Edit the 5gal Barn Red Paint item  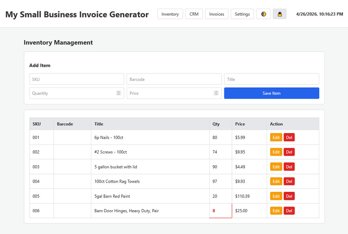click(276, 196)
